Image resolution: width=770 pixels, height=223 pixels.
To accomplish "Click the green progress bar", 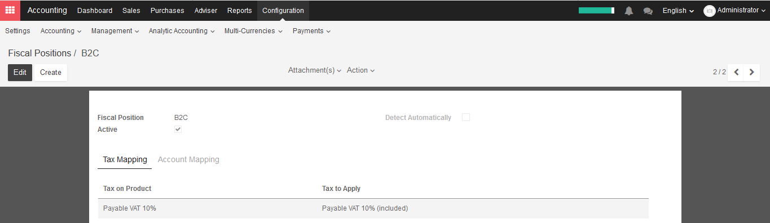I will 596,10.
